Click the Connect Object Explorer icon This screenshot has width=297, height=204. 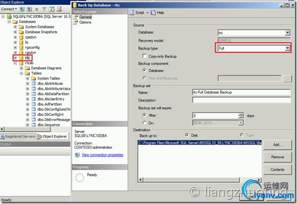[x=22, y=9]
